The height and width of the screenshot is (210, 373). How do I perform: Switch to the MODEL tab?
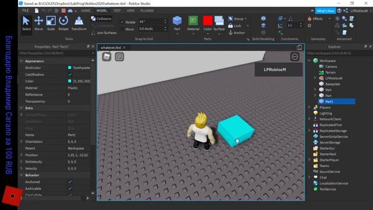tap(102, 10)
